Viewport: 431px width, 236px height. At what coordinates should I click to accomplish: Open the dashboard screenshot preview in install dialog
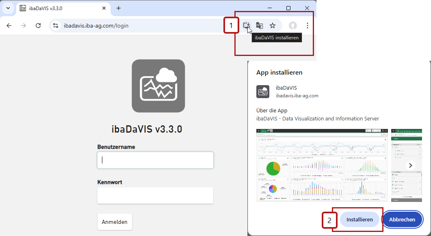point(322,165)
